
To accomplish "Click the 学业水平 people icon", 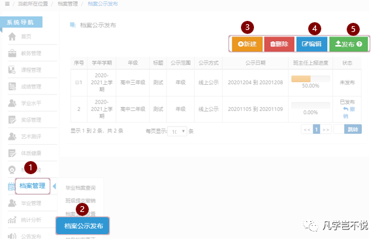I will 12,103.
